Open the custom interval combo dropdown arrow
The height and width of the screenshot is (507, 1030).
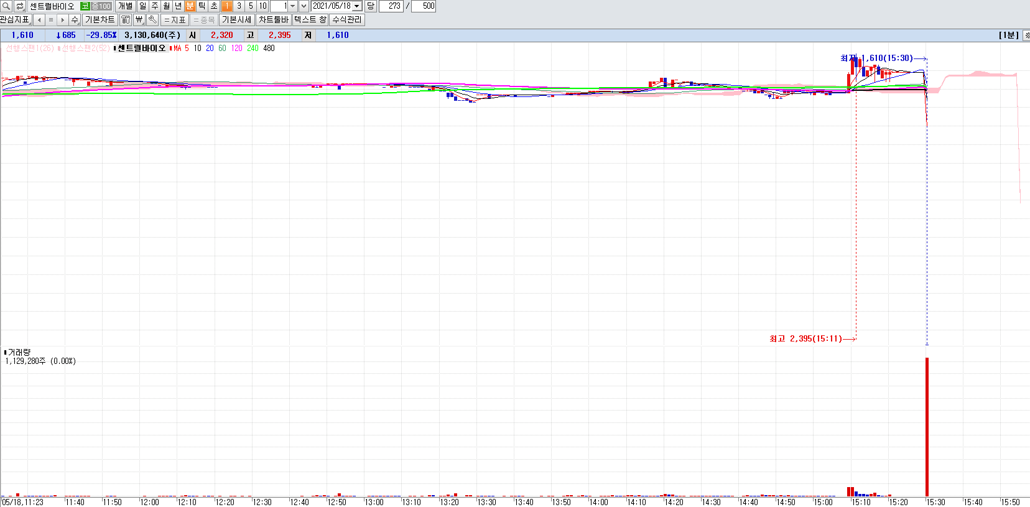[293, 6]
